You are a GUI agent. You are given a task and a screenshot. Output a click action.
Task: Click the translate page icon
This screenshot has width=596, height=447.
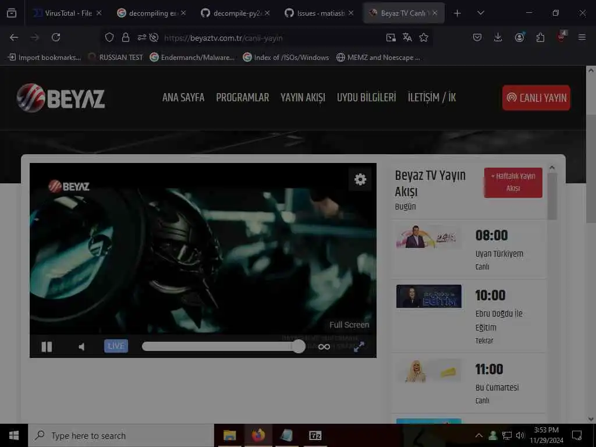pos(407,37)
